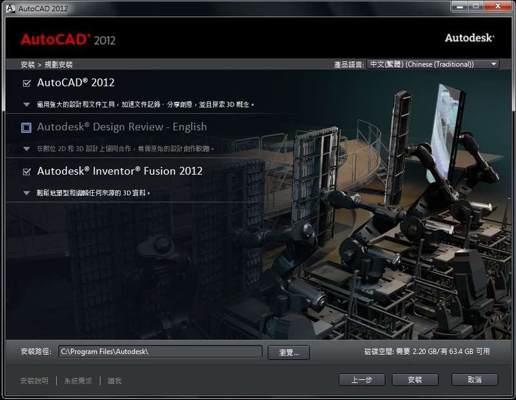This screenshot has height=400, width=516.
Task: Uncheck the AutoCAD 2012 product checkbox
Action: click(26, 83)
